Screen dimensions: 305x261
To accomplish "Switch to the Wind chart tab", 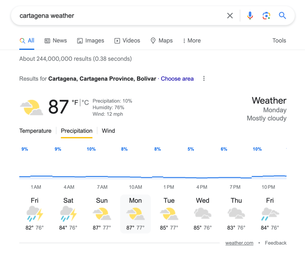I will [108, 131].
